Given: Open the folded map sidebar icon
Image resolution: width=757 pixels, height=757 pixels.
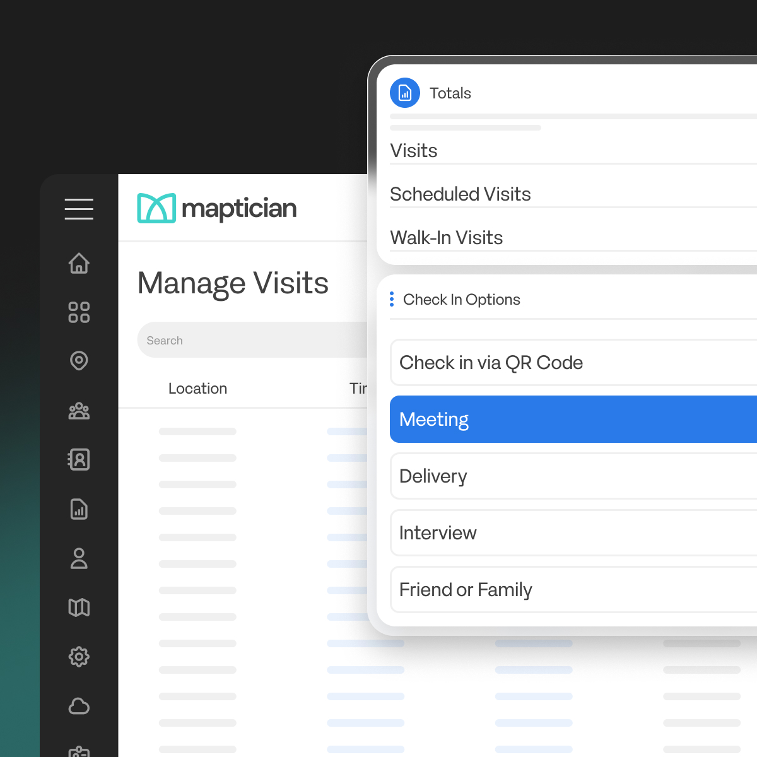Looking at the screenshot, I should click(79, 607).
